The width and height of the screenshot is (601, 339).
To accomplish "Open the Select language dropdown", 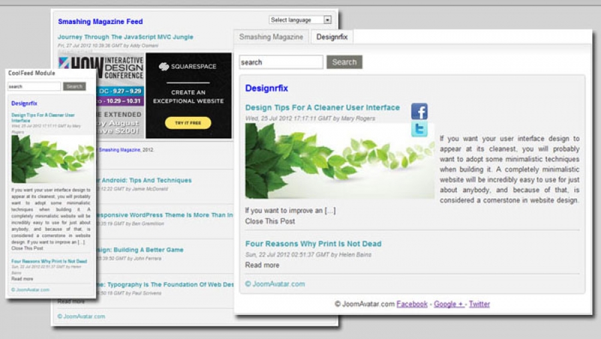I will pos(300,20).
